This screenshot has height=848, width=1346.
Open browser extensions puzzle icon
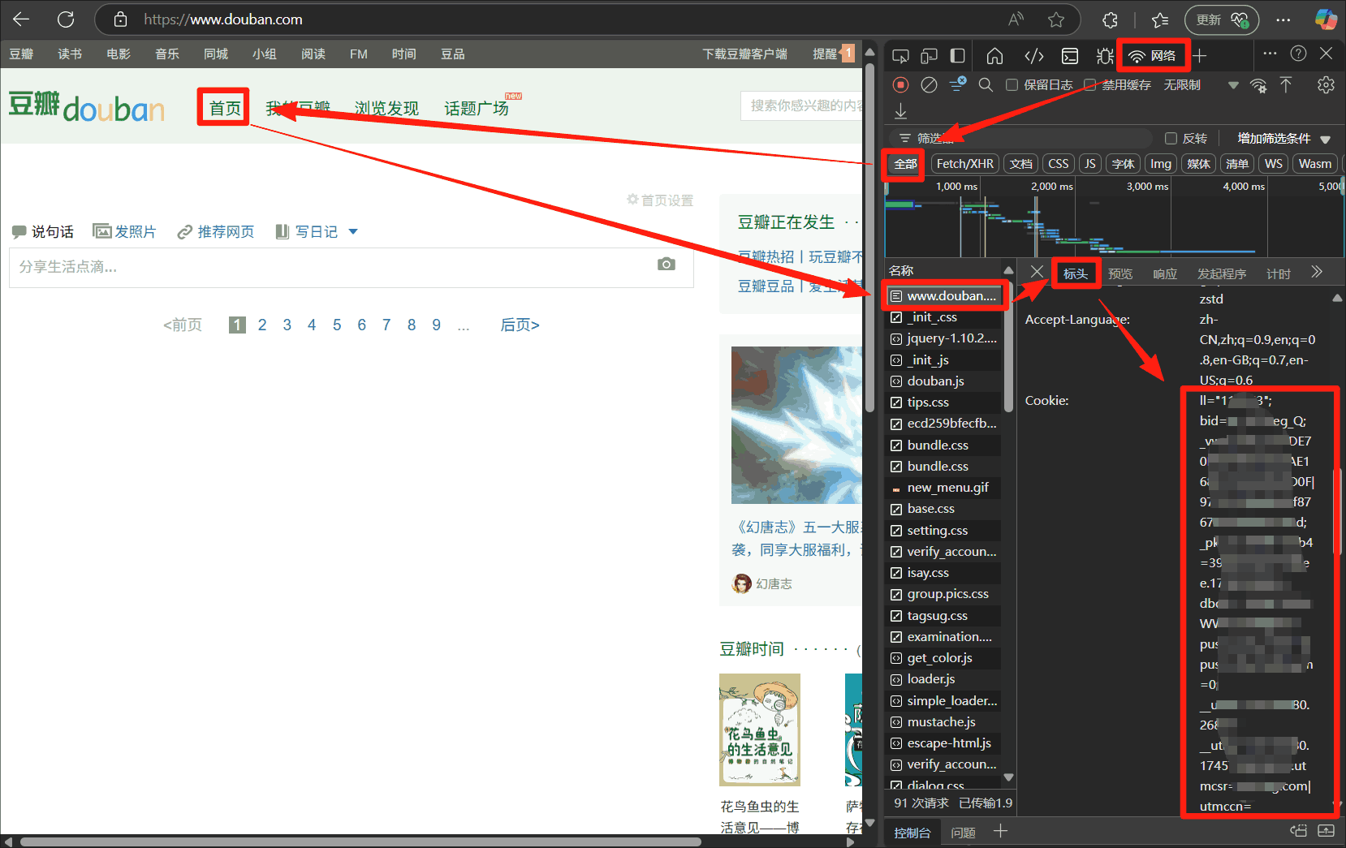coord(1110,19)
